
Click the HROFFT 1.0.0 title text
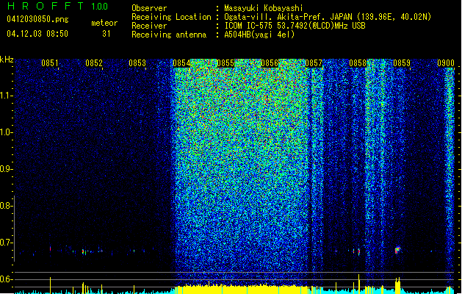coord(57,6)
